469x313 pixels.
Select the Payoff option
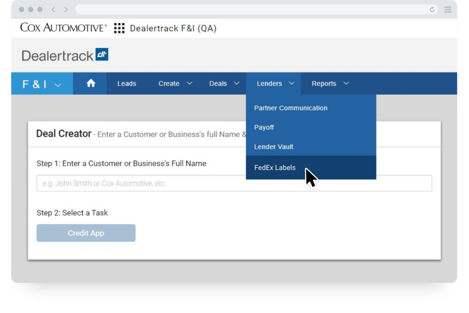[264, 128]
